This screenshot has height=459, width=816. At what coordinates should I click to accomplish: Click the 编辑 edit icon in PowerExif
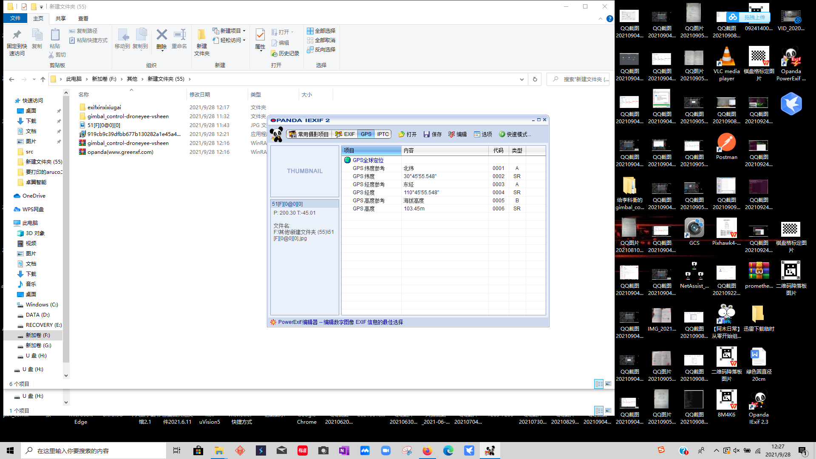[452, 134]
